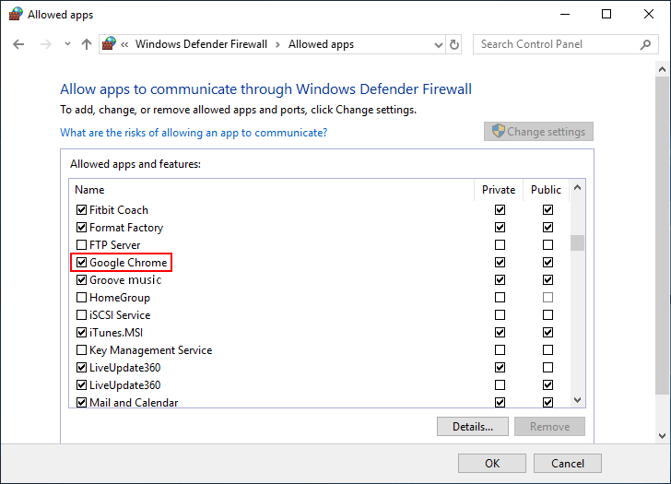Image resolution: width=671 pixels, height=484 pixels.
Task: Click the Details... button
Action: pos(473,427)
